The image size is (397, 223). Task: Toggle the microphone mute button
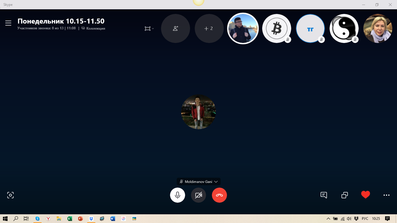(x=178, y=195)
